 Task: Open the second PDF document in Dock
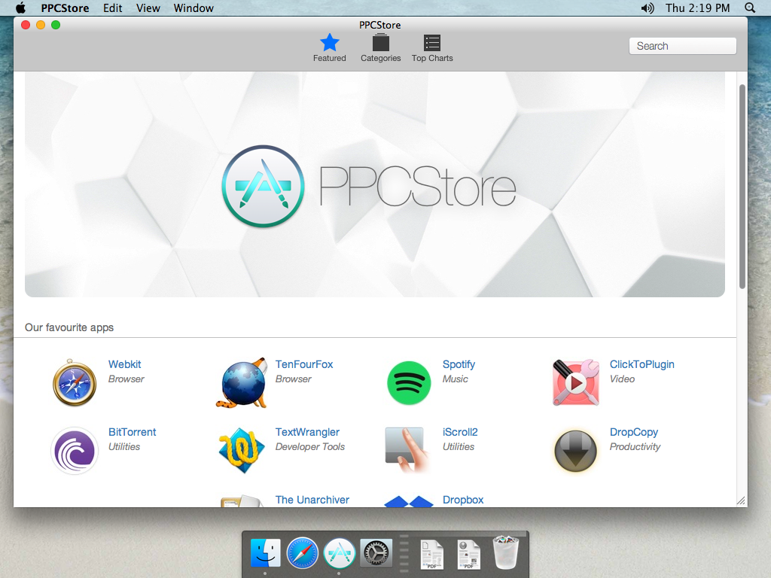click(x=468, y=555)
